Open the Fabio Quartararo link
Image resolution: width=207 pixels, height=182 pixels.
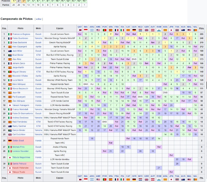point(21,38)
